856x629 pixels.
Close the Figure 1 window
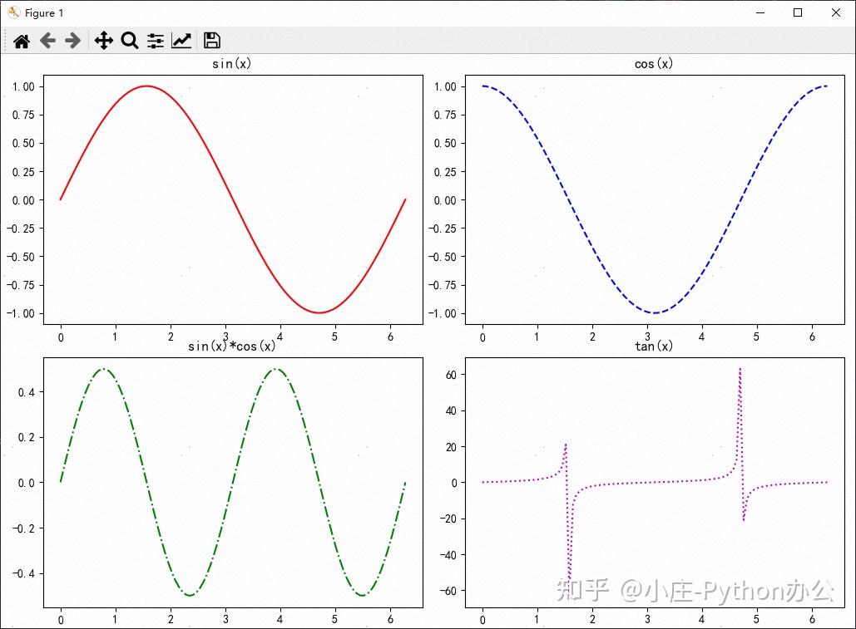(x=836, y=12)
